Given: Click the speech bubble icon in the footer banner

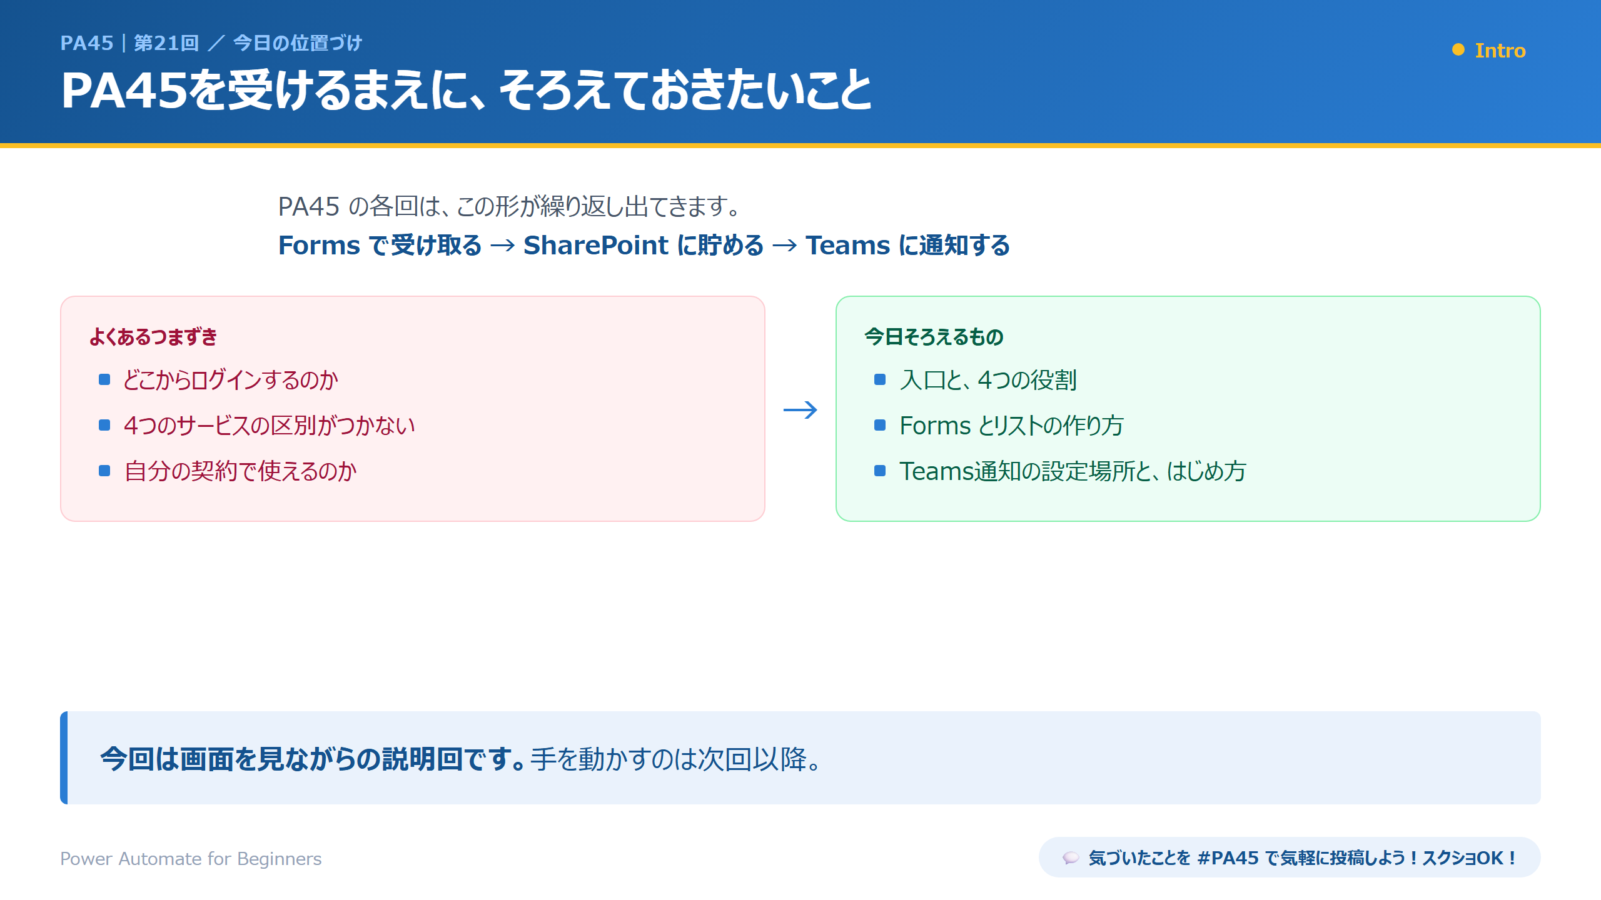Looking at the screenshot, I should 1071,858.
